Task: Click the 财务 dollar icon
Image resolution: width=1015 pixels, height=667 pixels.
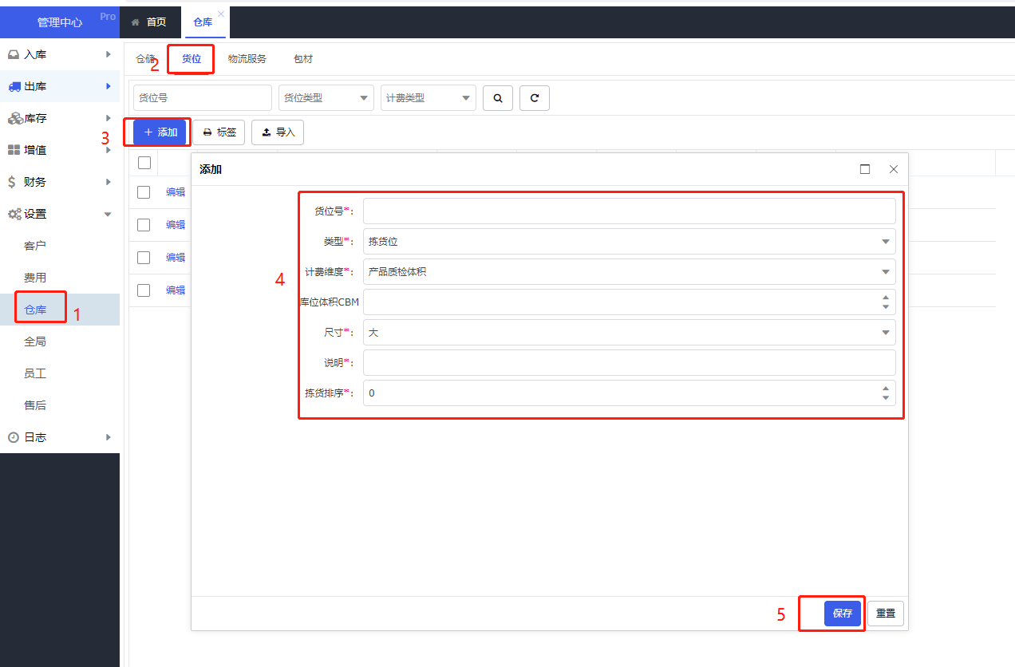Action: [x=12, y=182]
